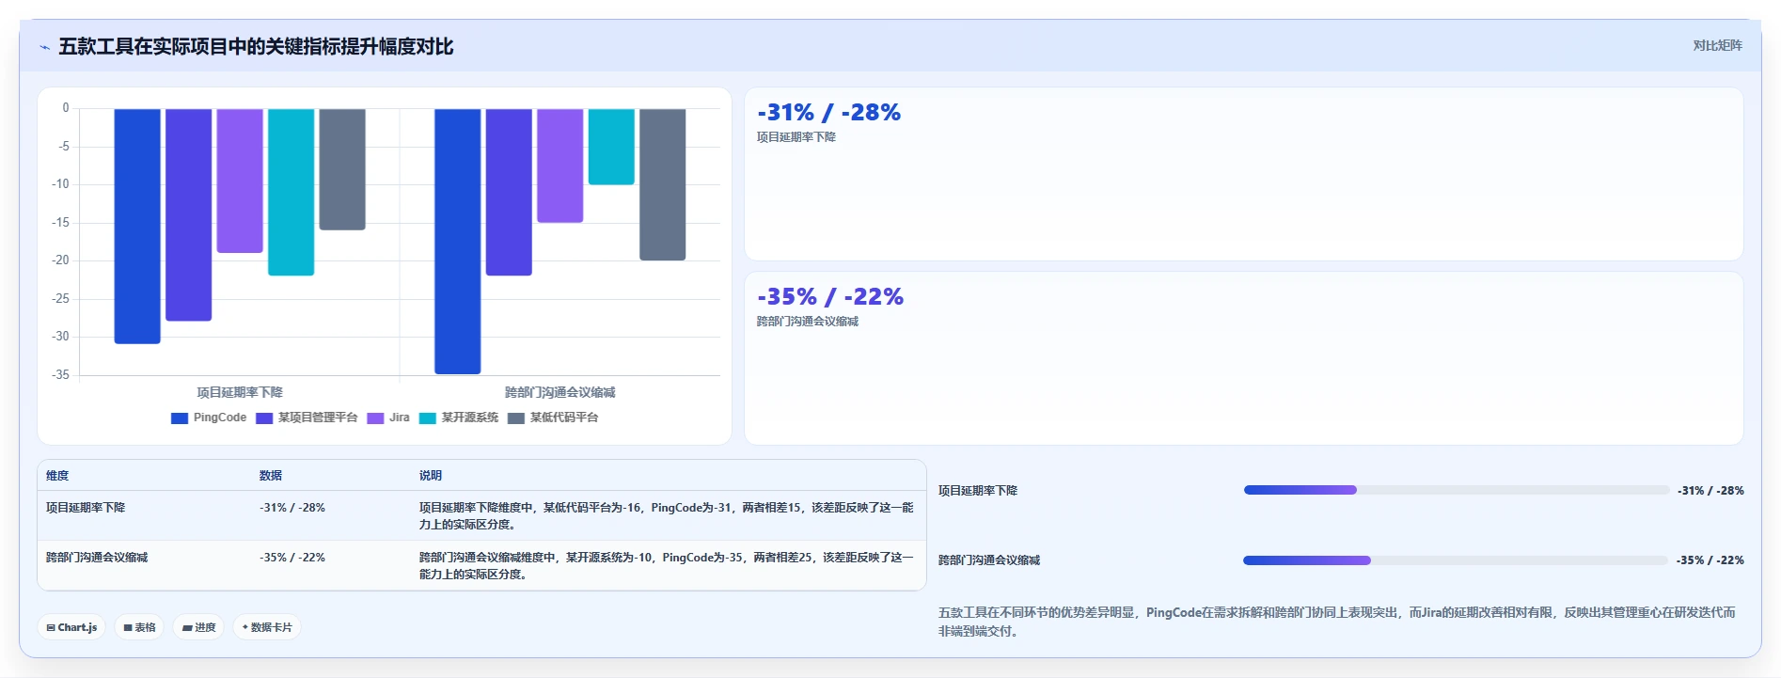Click PingCode bar in 项目延期率下降 group
Viewport: 1781px width, 678px height.
[137, 226]
